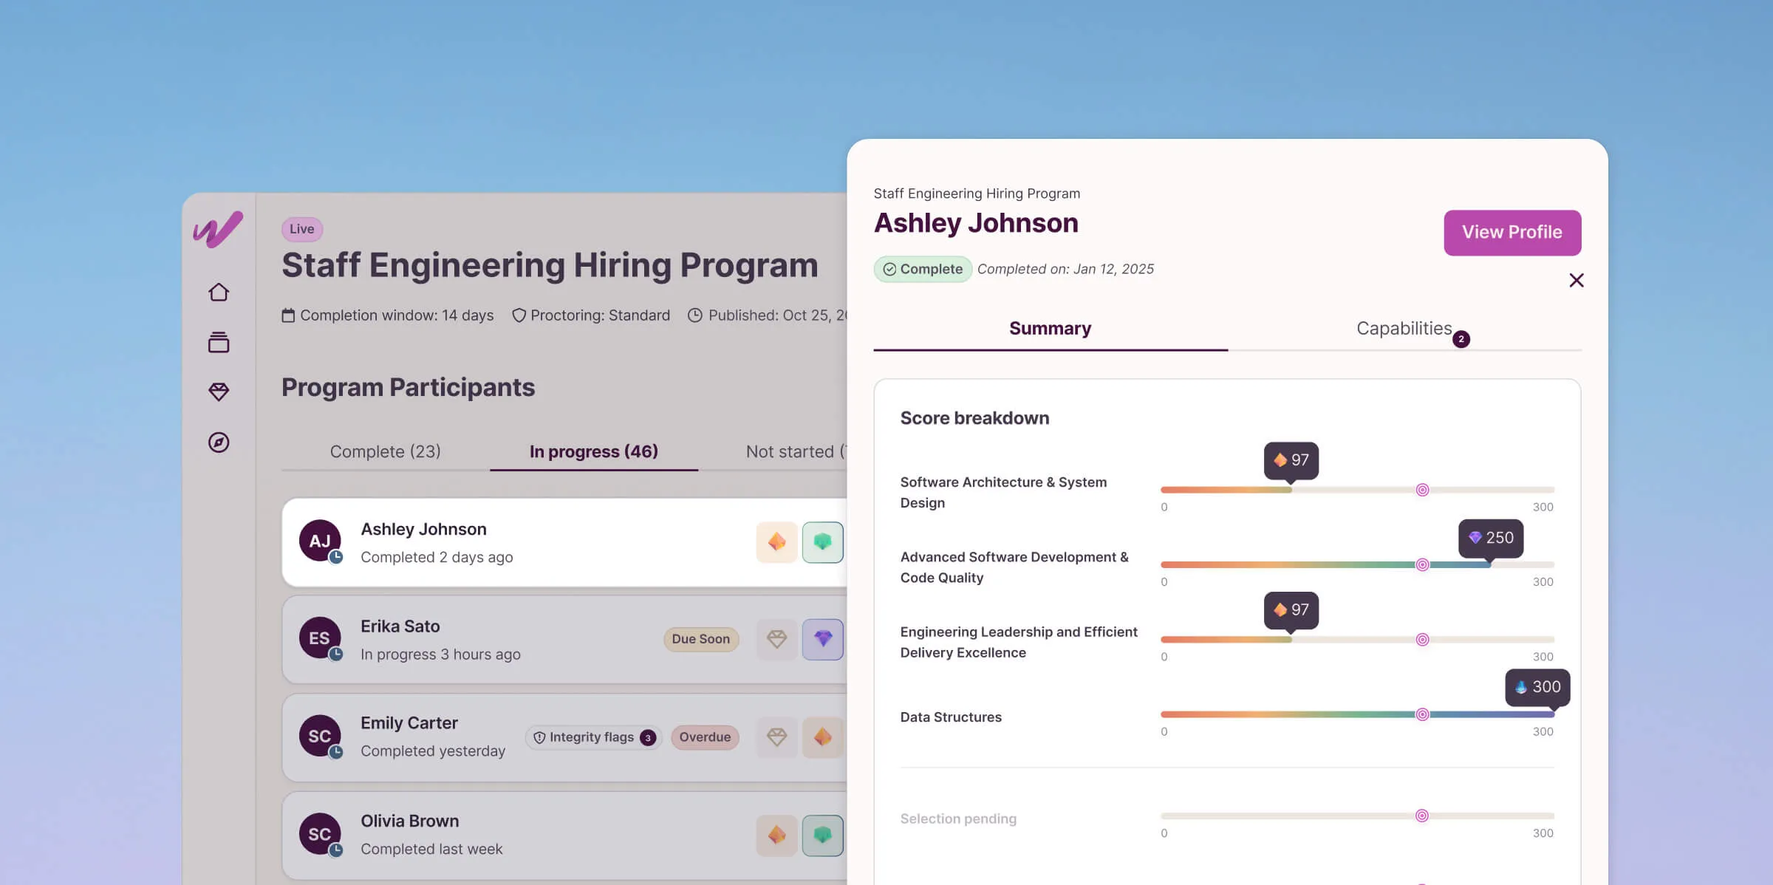Click Ashley Johnson's orange gem badge
The width and height of the screenshot is (1773, 885).
(776, 542)
